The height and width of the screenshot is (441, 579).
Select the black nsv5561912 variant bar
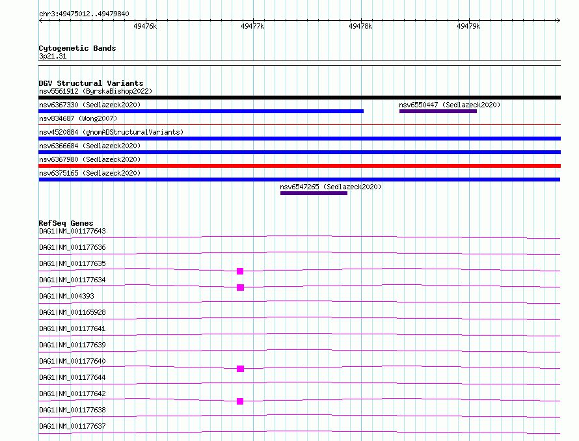click(x=299, y=98)
